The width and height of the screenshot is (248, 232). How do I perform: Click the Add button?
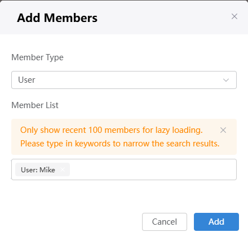click(216, 222)
